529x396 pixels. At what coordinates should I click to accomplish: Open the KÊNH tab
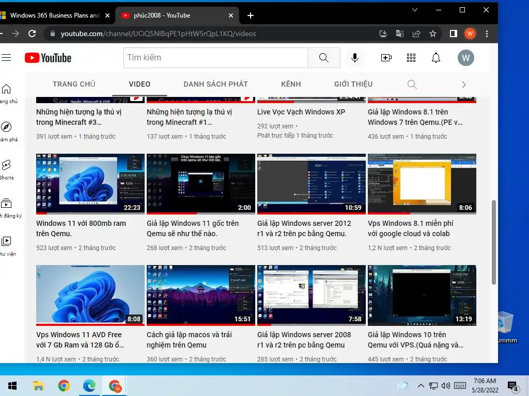coord(291,84)
